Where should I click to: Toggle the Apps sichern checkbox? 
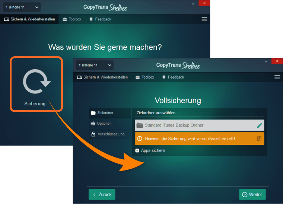[x=137, y=150]
